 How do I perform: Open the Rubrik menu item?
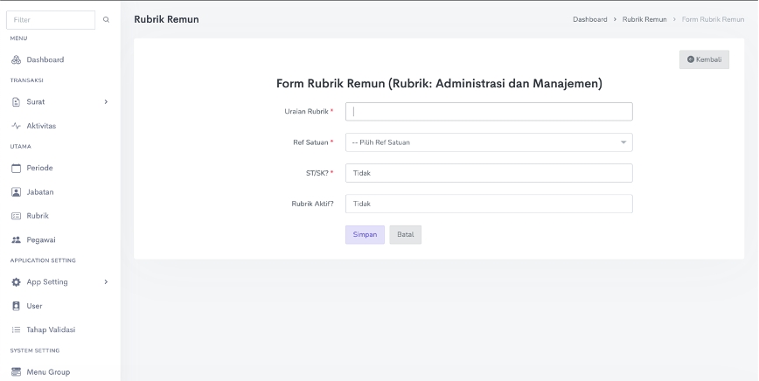[38, 215]
